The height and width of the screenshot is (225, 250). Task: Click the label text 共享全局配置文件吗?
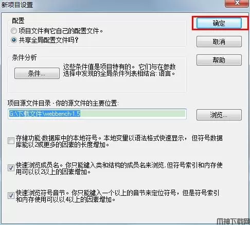[49, 40]
